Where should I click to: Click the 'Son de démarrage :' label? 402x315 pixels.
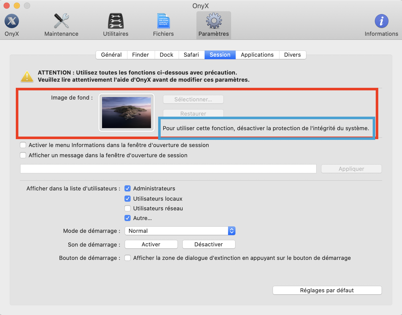click(x=94, y=245)
